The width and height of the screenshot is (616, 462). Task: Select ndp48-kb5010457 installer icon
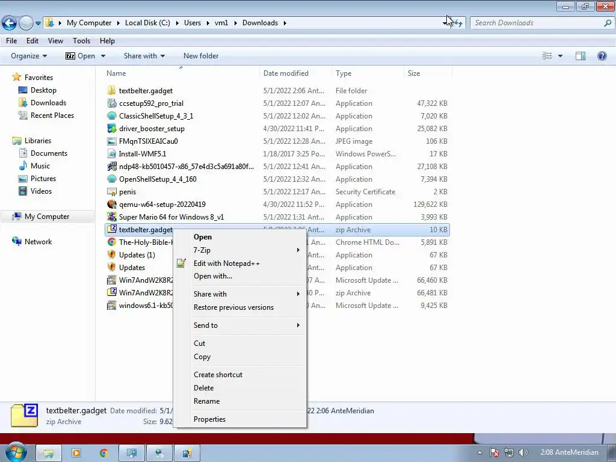(x=111, y=166)
